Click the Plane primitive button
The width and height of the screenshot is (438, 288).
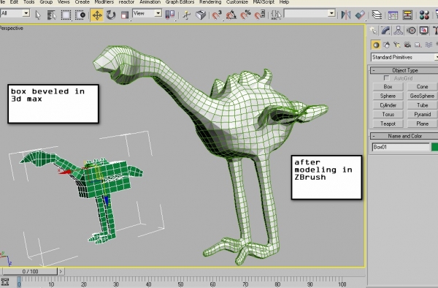coord(423,124)
